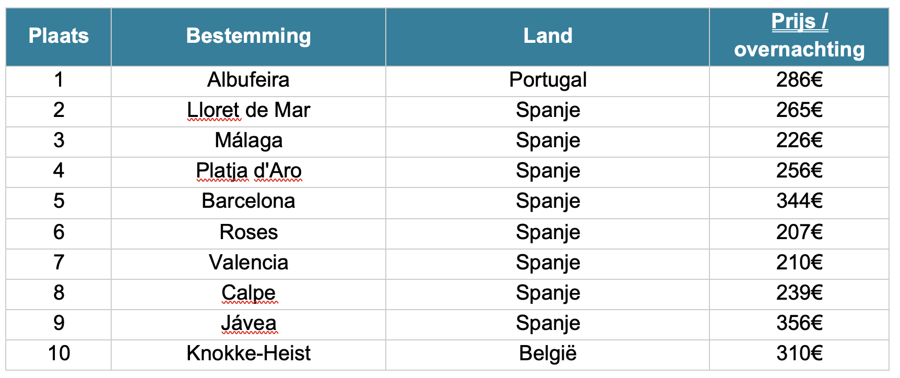Click the Platja d'Aro cell
900x378 pixels.
[248, 172]
